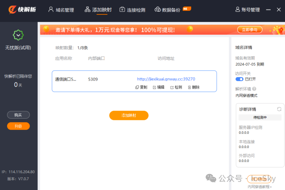
Task: Click the orange 升级 button
Action: click(18, 126)
